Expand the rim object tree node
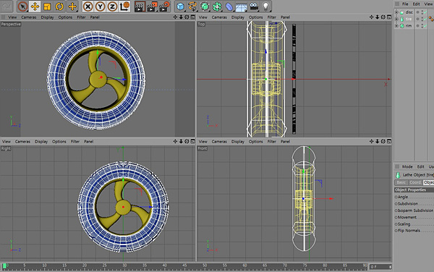Screen dimensions: 434x272 (396, 26)
